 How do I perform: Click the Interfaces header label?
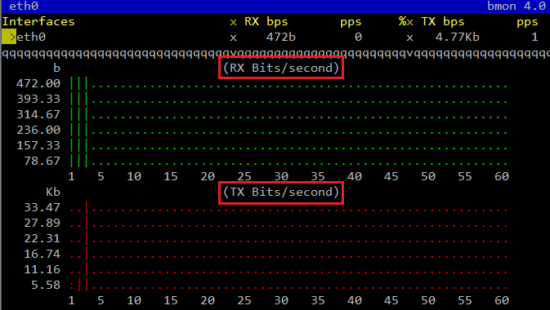pyautogui.click(x=38, y=22)
